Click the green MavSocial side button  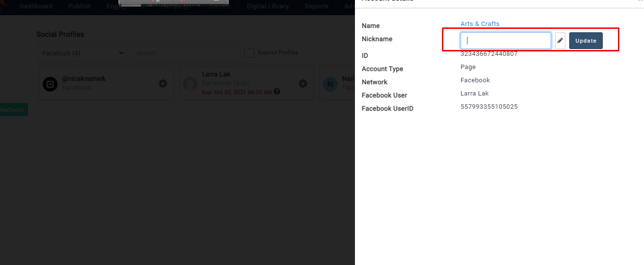[13, 110]
